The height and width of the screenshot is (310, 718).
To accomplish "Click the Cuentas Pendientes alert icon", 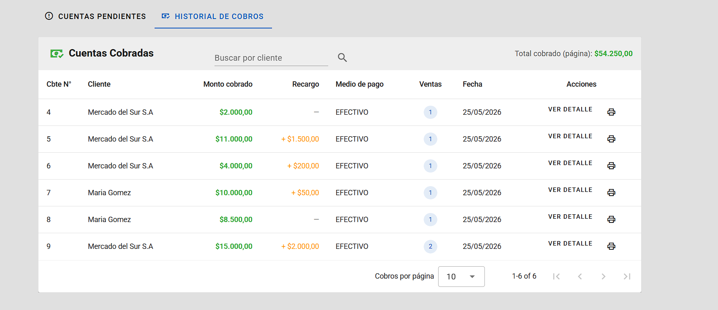I will [x=49, y=16].
